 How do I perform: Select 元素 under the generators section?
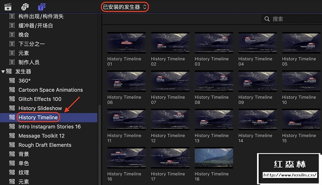coord(24,182)
